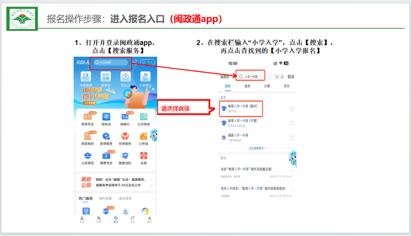Open 教育入学一件事 (福州) result

click(257, 108)
